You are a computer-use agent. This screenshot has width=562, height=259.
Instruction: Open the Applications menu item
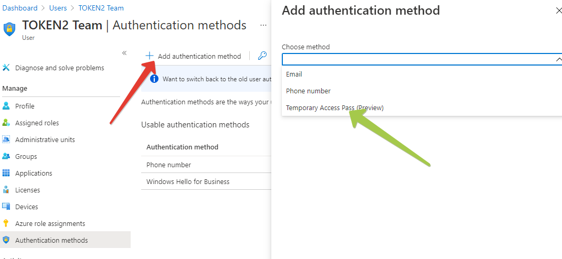(x=34, y=174)
